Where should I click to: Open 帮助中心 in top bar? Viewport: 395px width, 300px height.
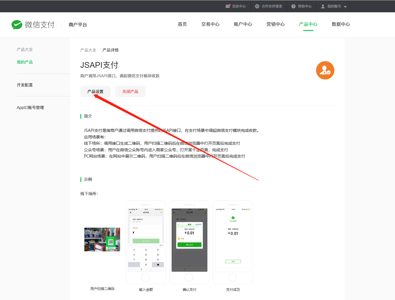(305, 6)
